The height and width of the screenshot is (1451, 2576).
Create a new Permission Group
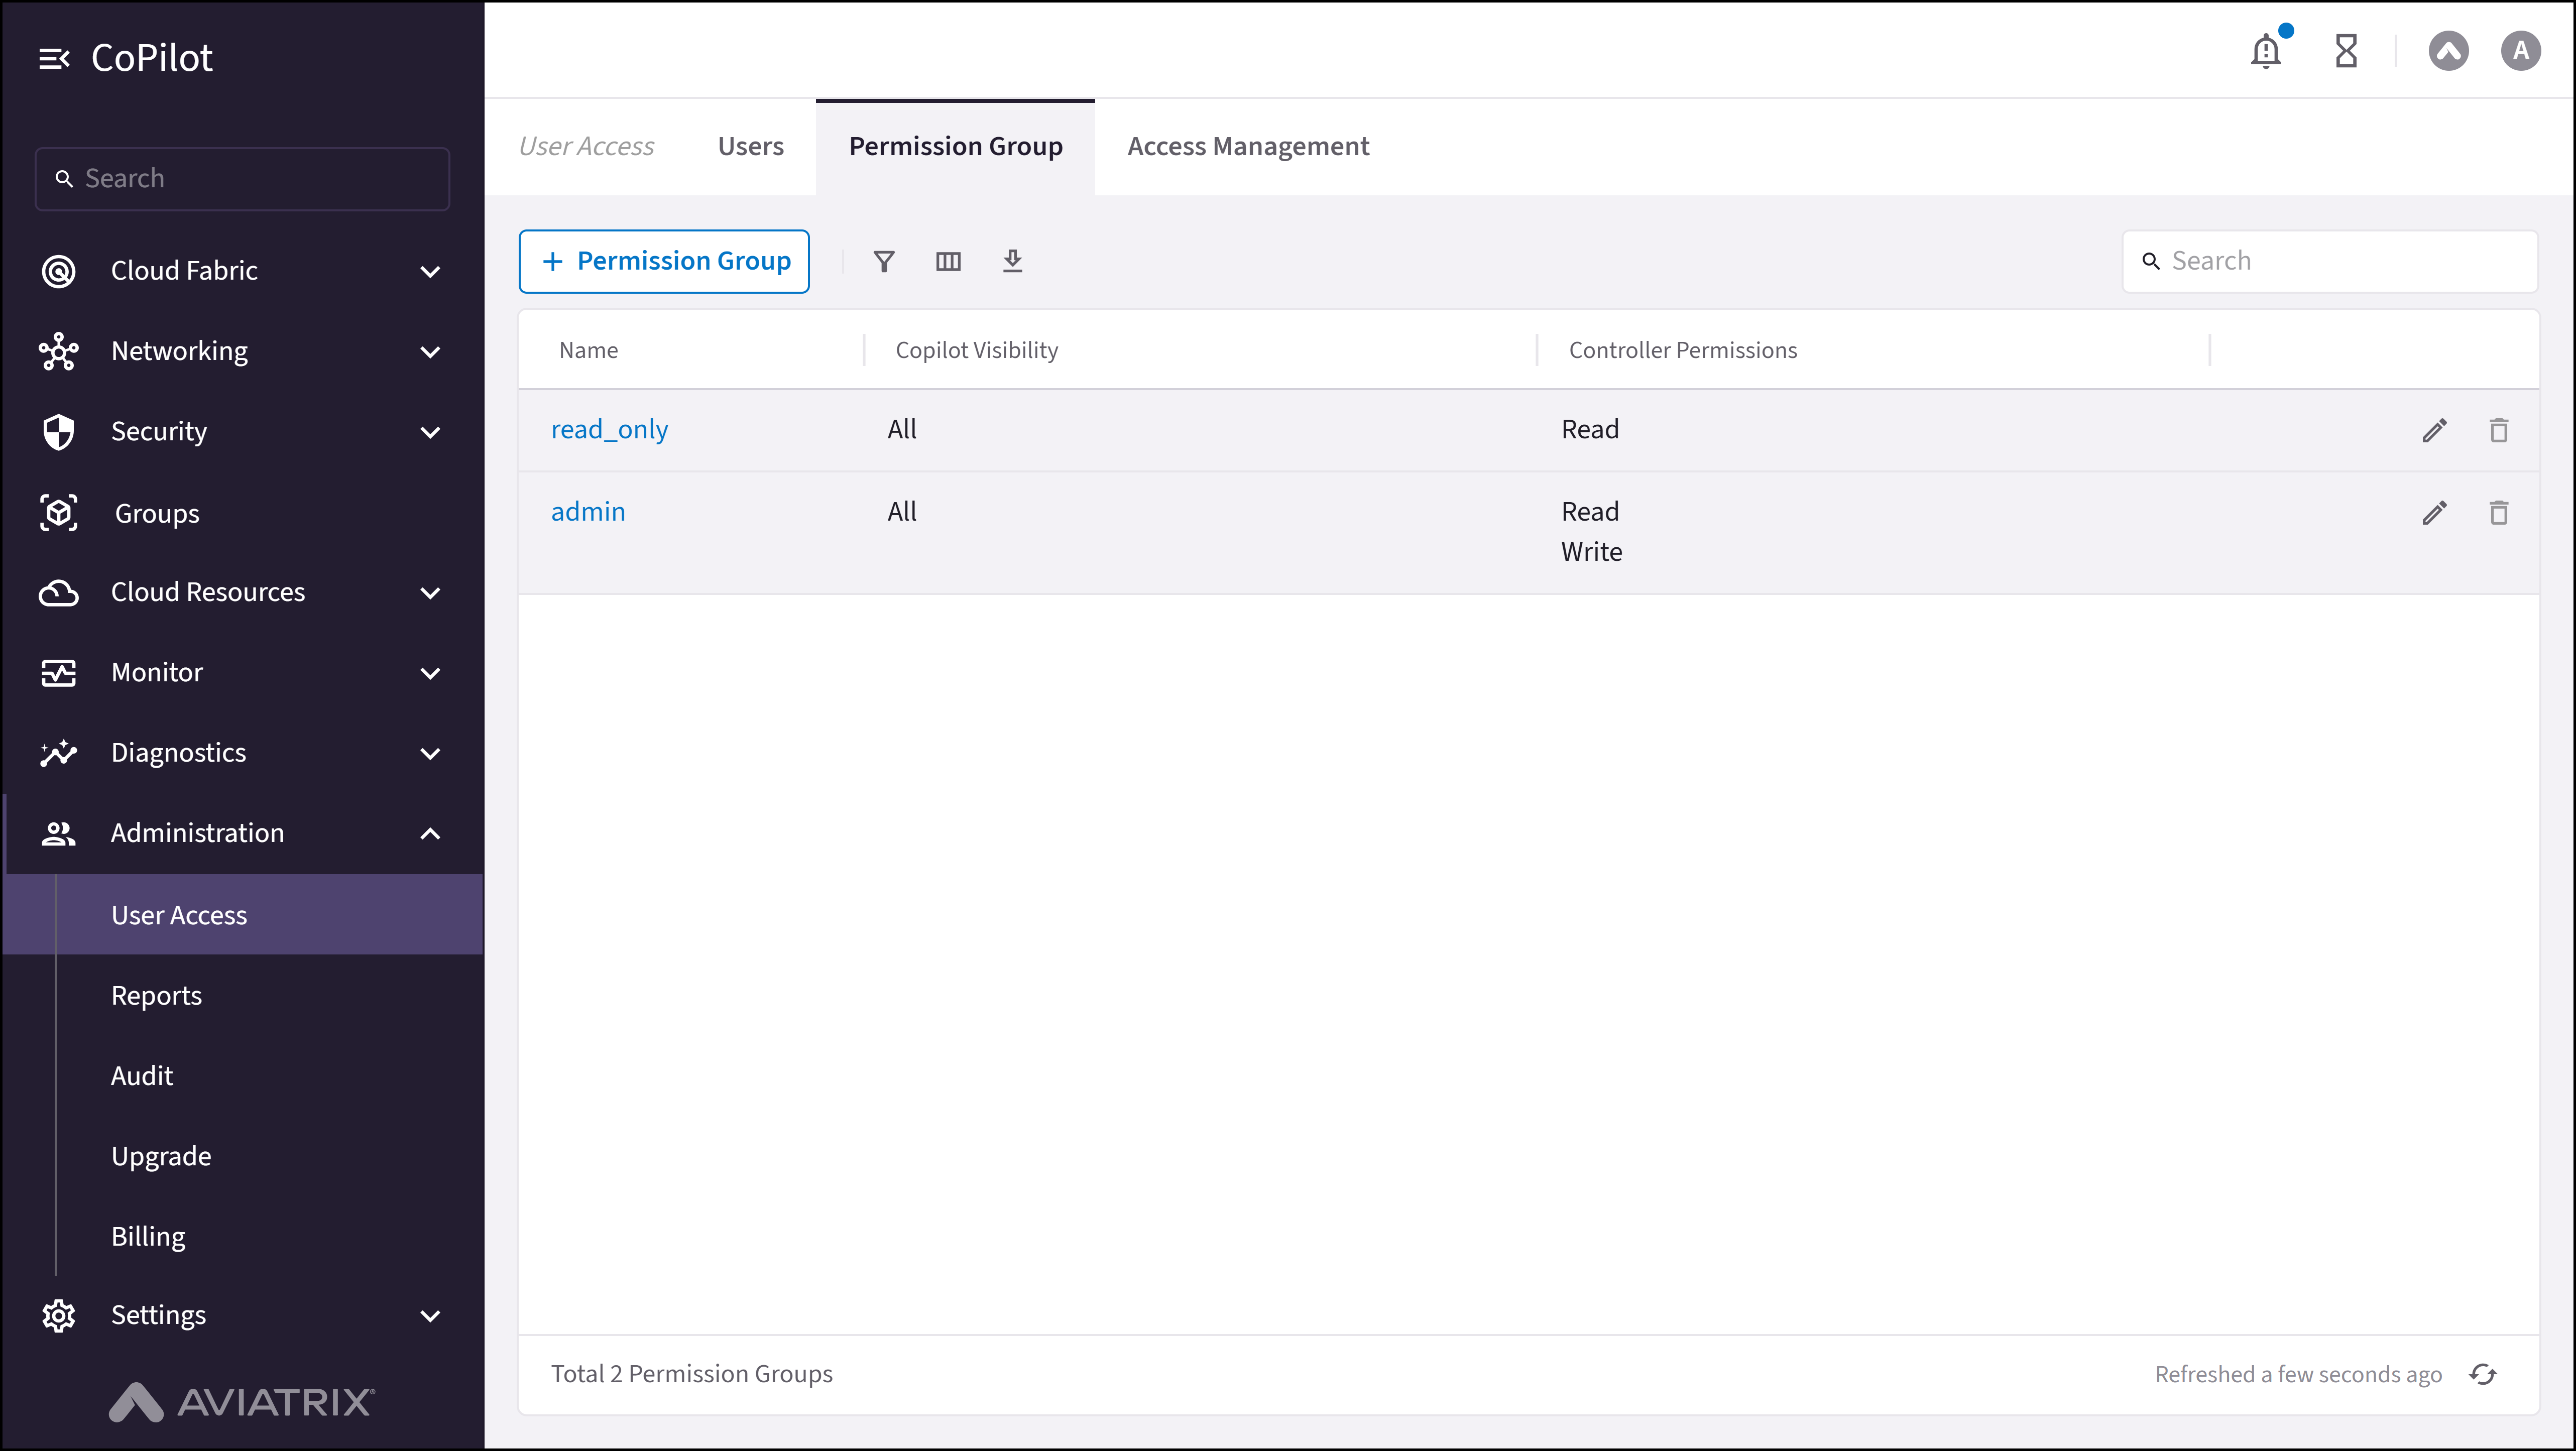coord(664,261)
